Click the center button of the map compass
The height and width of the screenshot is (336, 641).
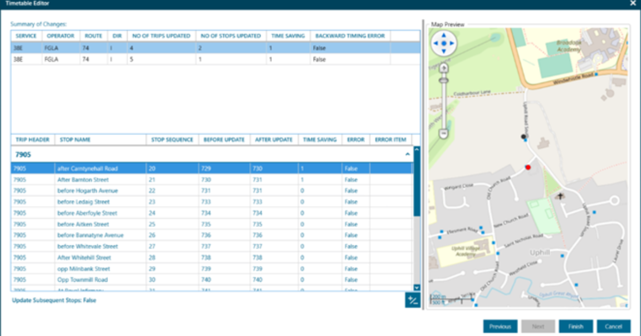443,43
